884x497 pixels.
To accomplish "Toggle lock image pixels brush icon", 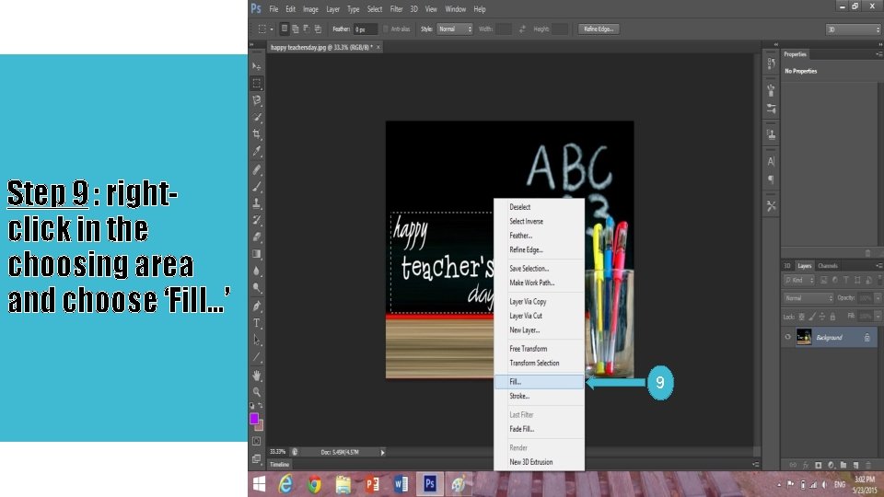I will tap(812, 317).
